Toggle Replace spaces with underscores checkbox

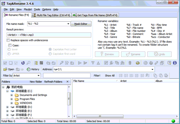coord(8,40)
